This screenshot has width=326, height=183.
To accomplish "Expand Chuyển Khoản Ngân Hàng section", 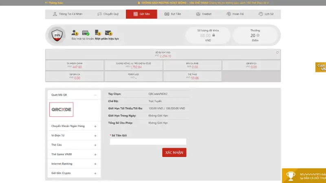I will 95,126.
